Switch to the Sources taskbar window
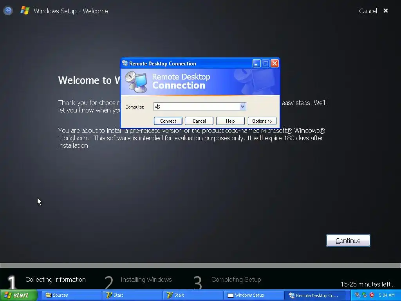Viewport: 401px width, 301px height. click(x=71, y=296)
